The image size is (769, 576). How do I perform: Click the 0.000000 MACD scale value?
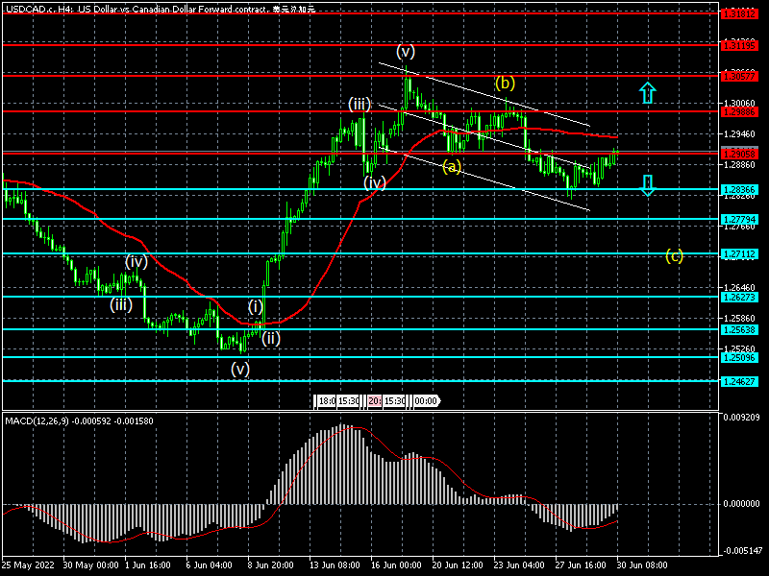tap(741, 504)
